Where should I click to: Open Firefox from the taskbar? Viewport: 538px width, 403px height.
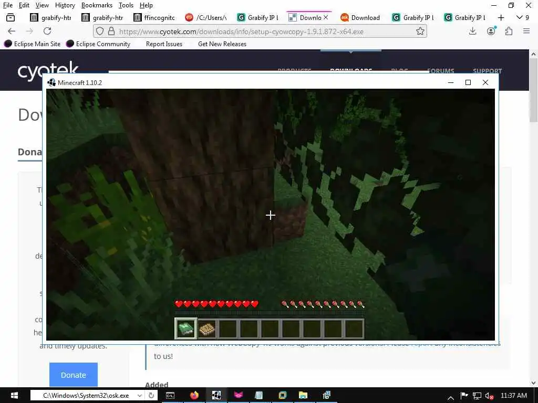194,395
